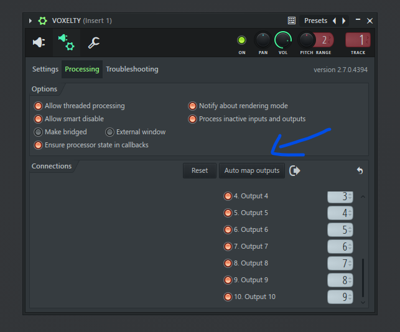This screenshot has width=400, height=332.
Task: Click the undo arrow in Connections
Action: coord(359,170)
